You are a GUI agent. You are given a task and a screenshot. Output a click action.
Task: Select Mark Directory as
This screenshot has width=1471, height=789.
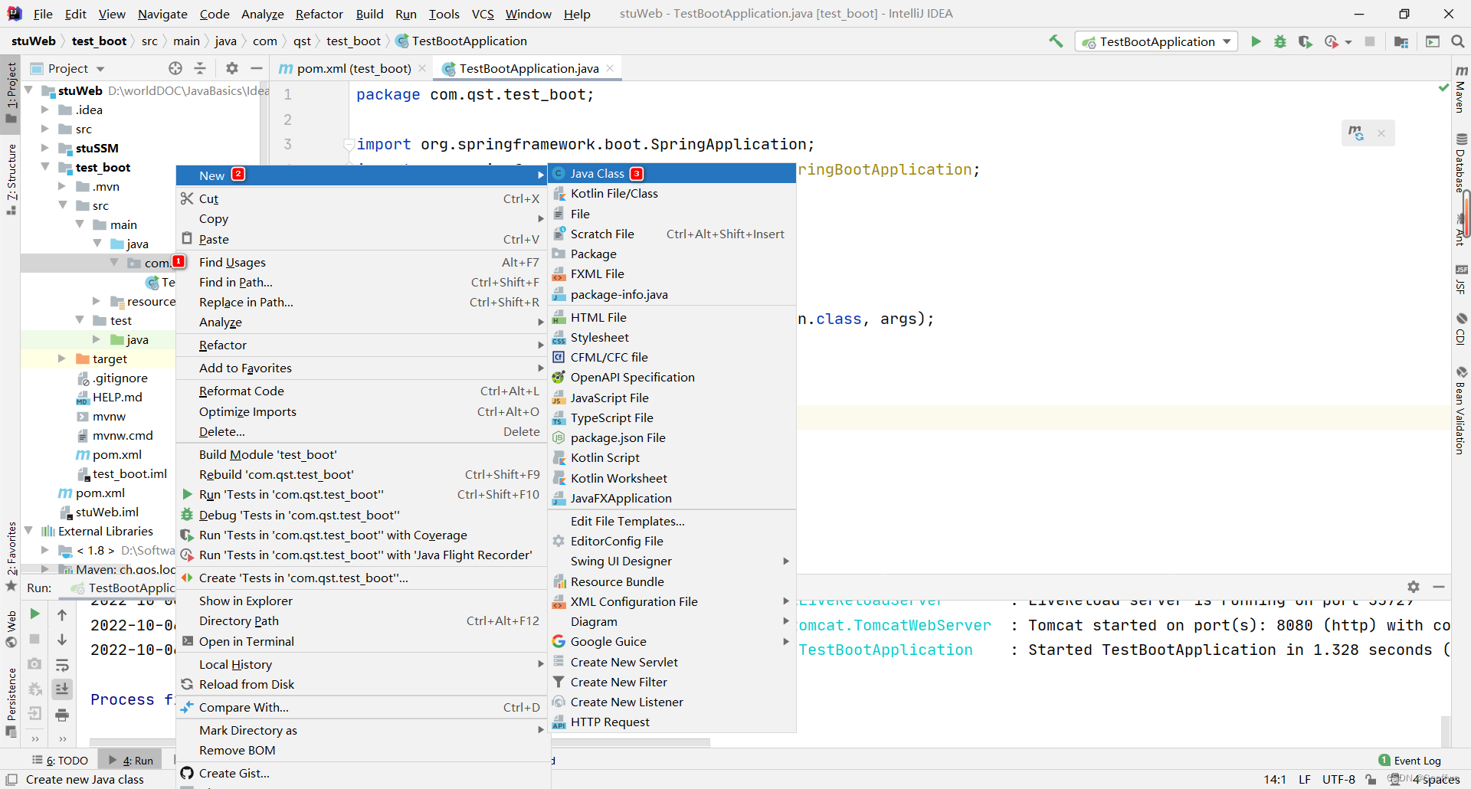click(x=362, y=731)
